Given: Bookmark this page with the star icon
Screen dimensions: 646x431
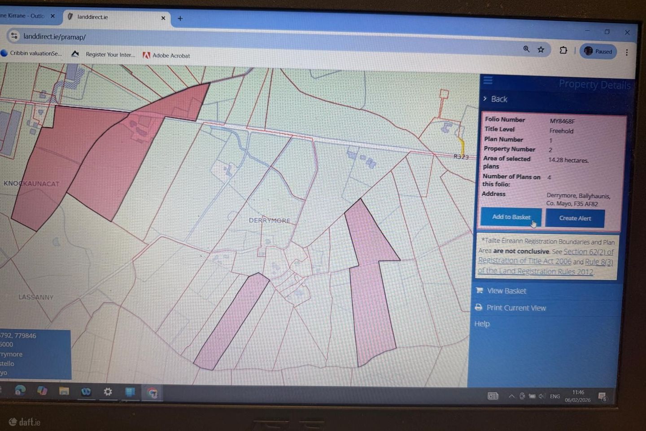Looking at the screenshot, I should click(541, 49).
